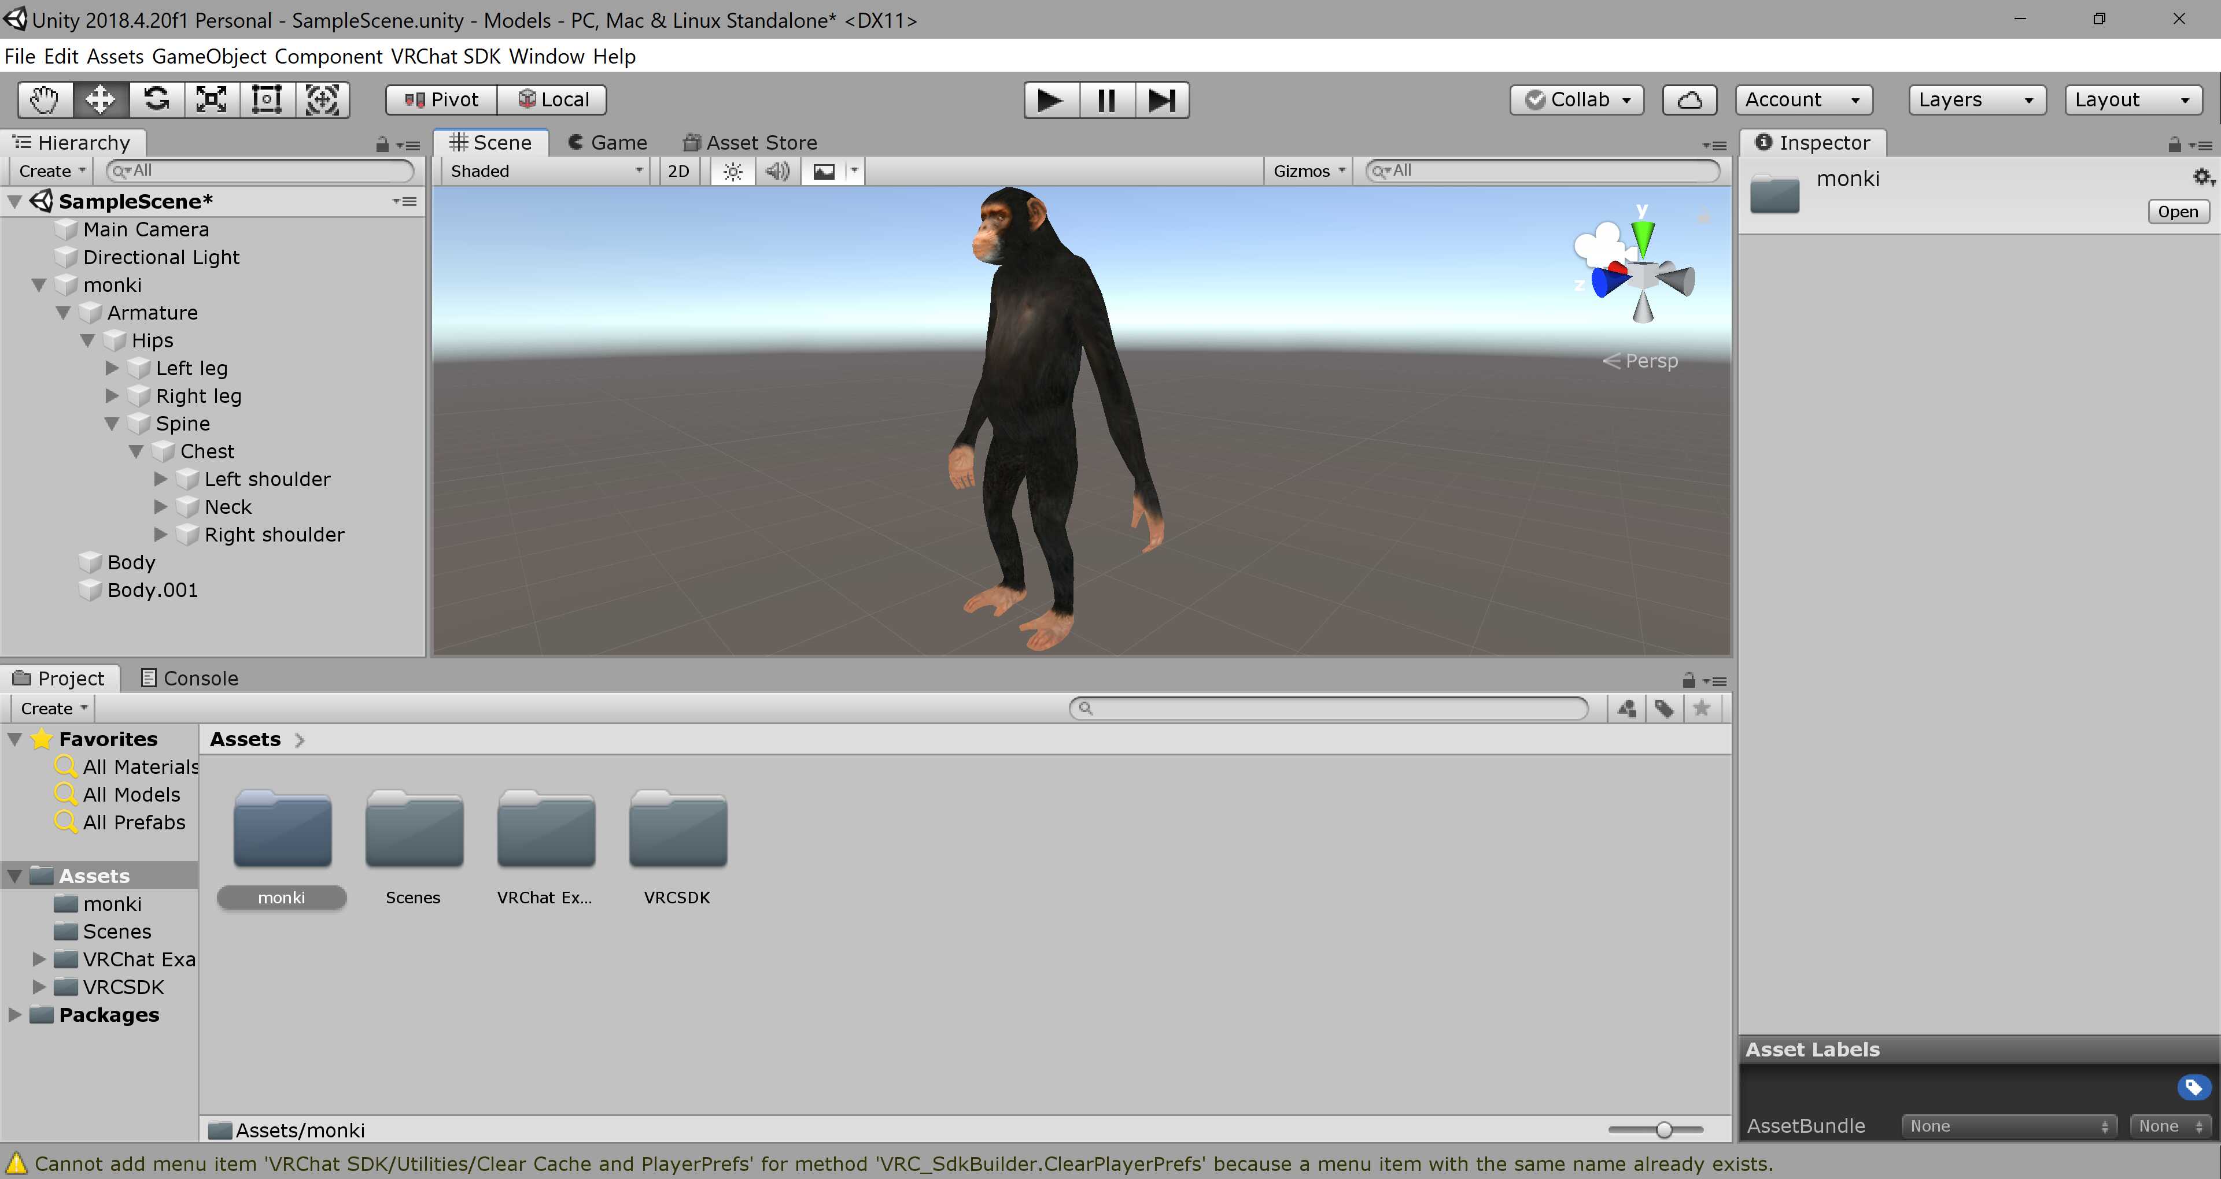2221x1179 pixels.
Task: Toggle 2D view mode
Action: coord(678,170)
